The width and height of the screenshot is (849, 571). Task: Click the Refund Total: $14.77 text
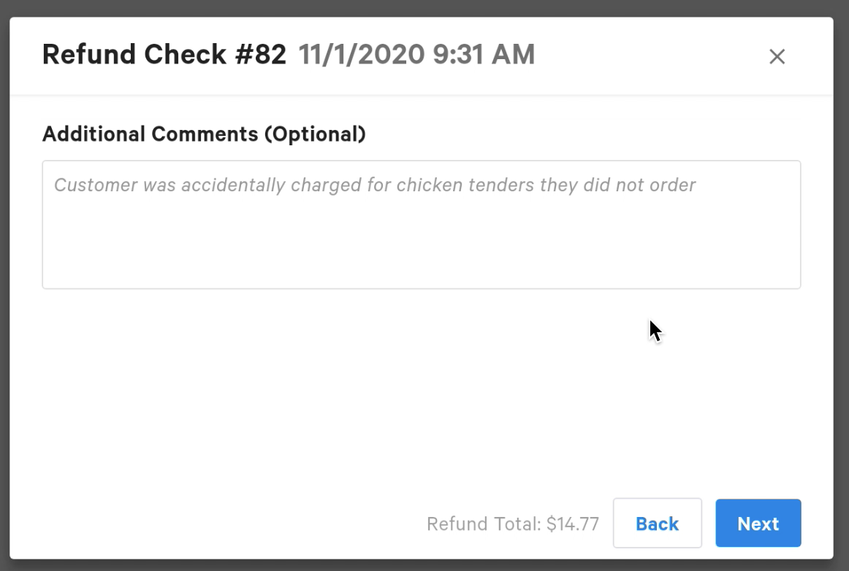(x=513, y=523)
